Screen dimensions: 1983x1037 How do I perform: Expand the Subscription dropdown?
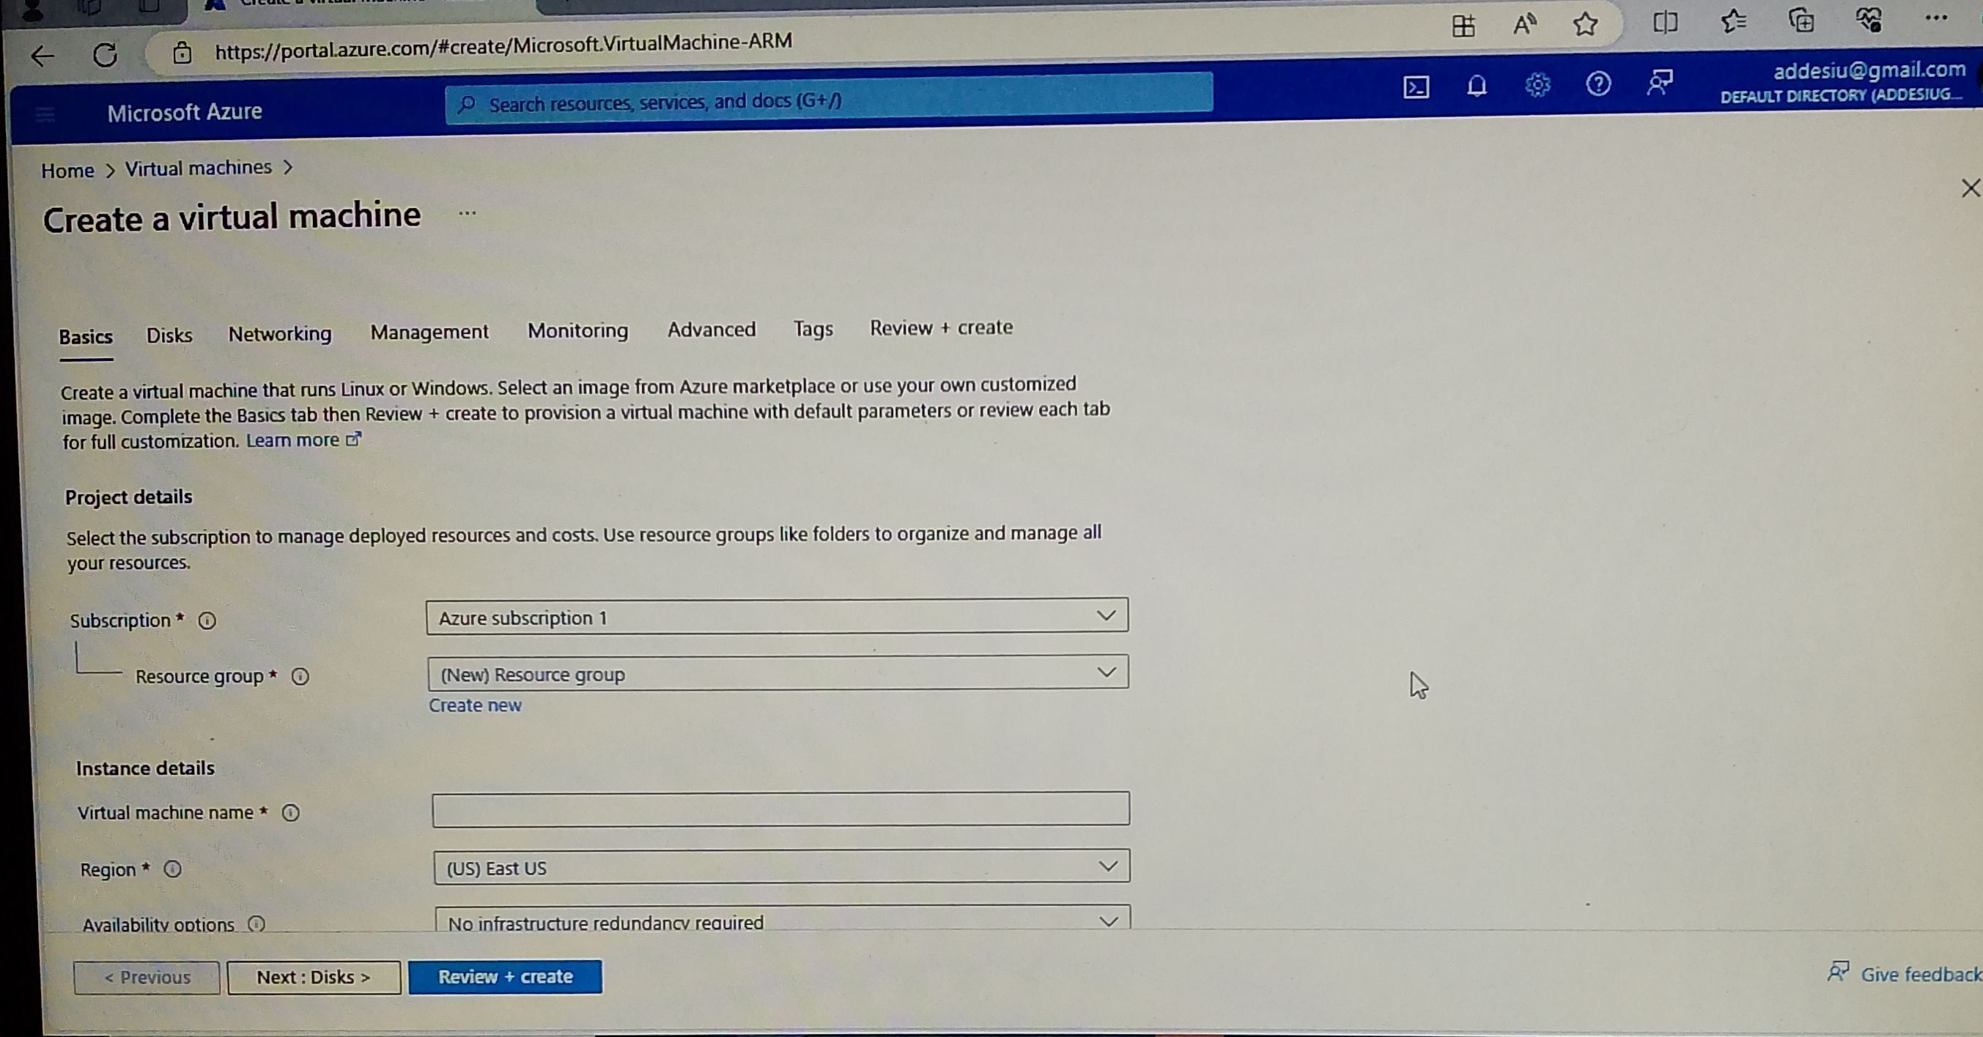[x=777, y=617]
